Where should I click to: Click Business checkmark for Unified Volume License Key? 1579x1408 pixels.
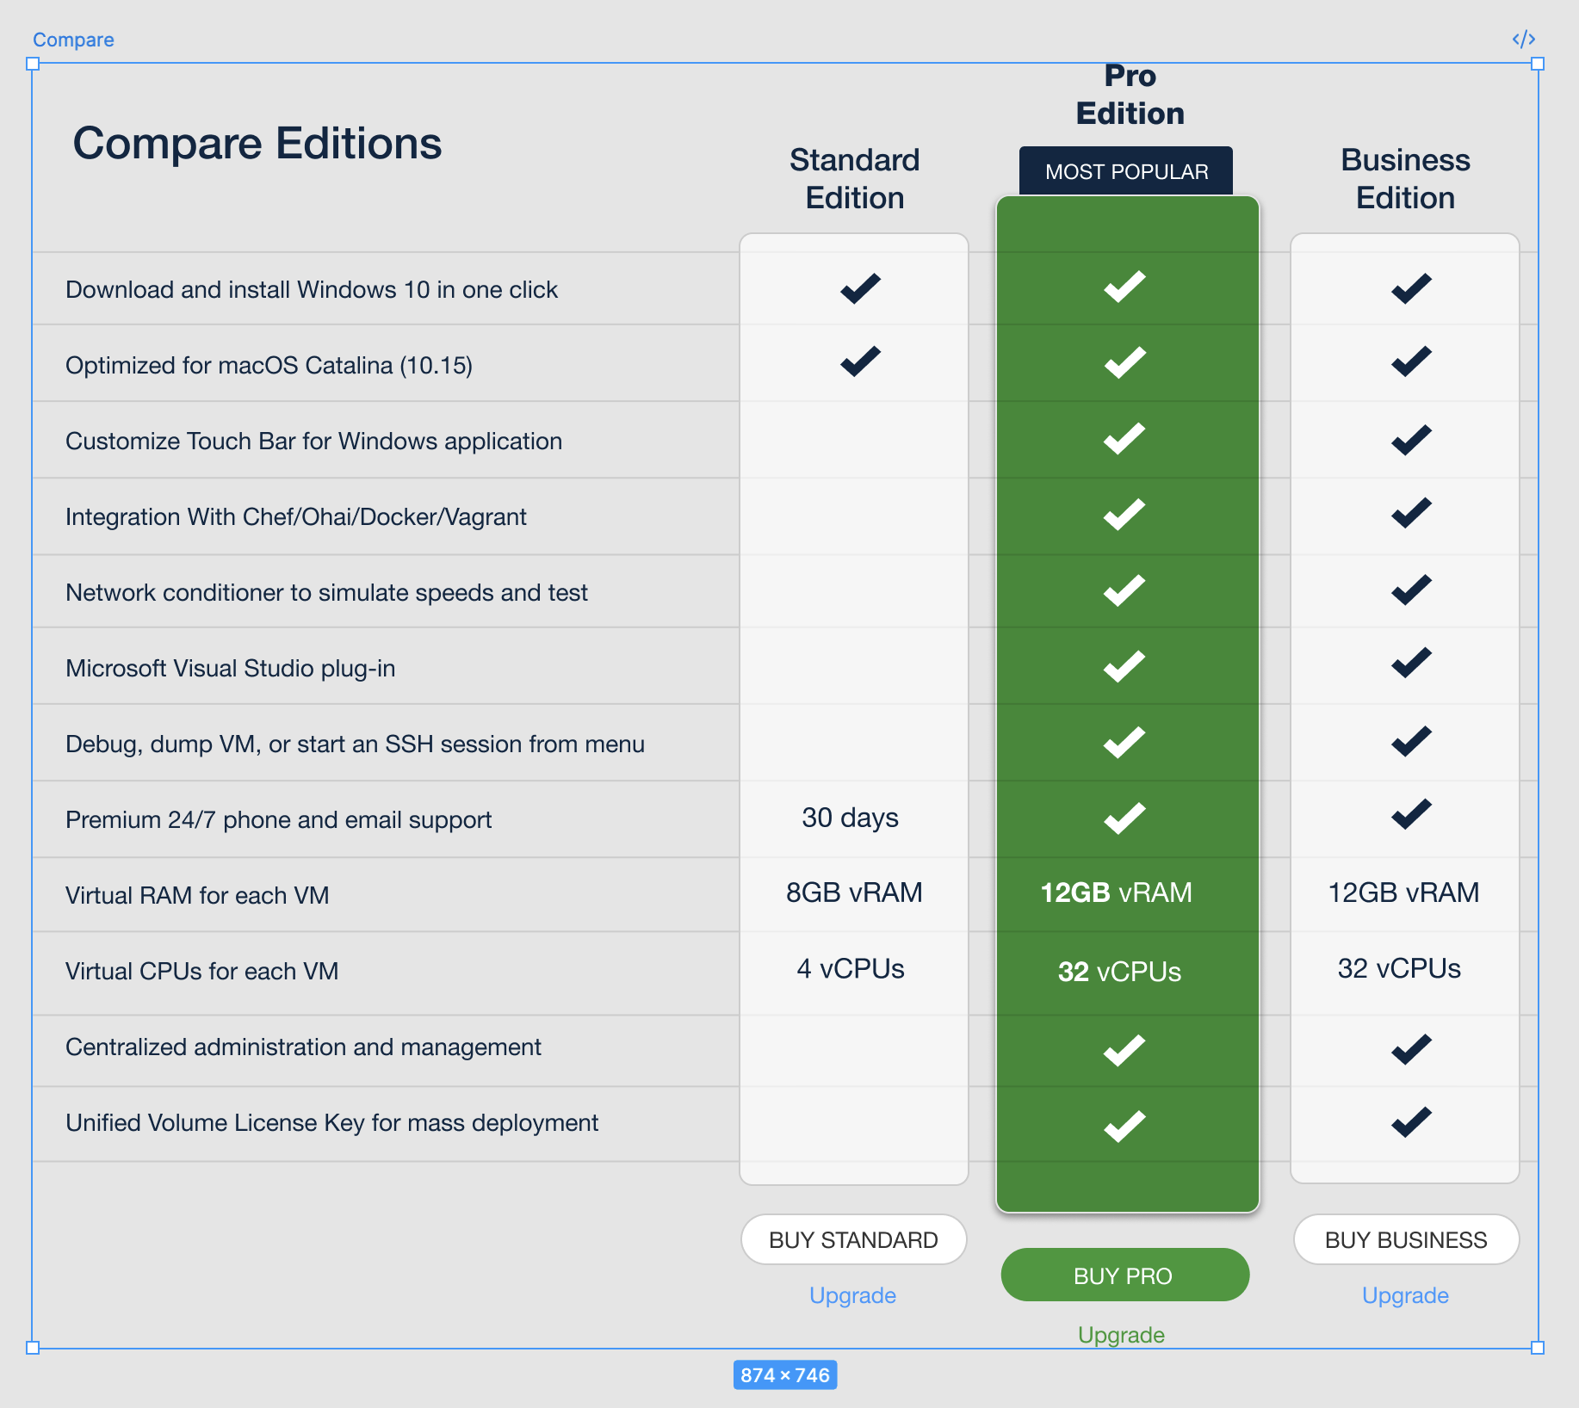coord(1411,1122)
